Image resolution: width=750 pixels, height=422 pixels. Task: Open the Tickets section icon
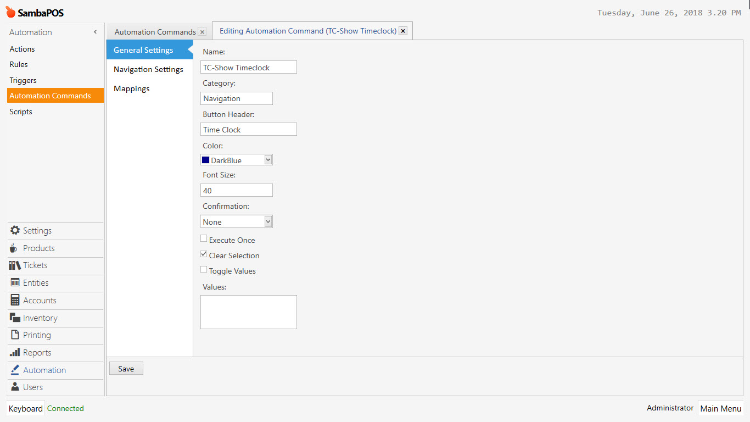pyautogui.click(x=14, y=265)
